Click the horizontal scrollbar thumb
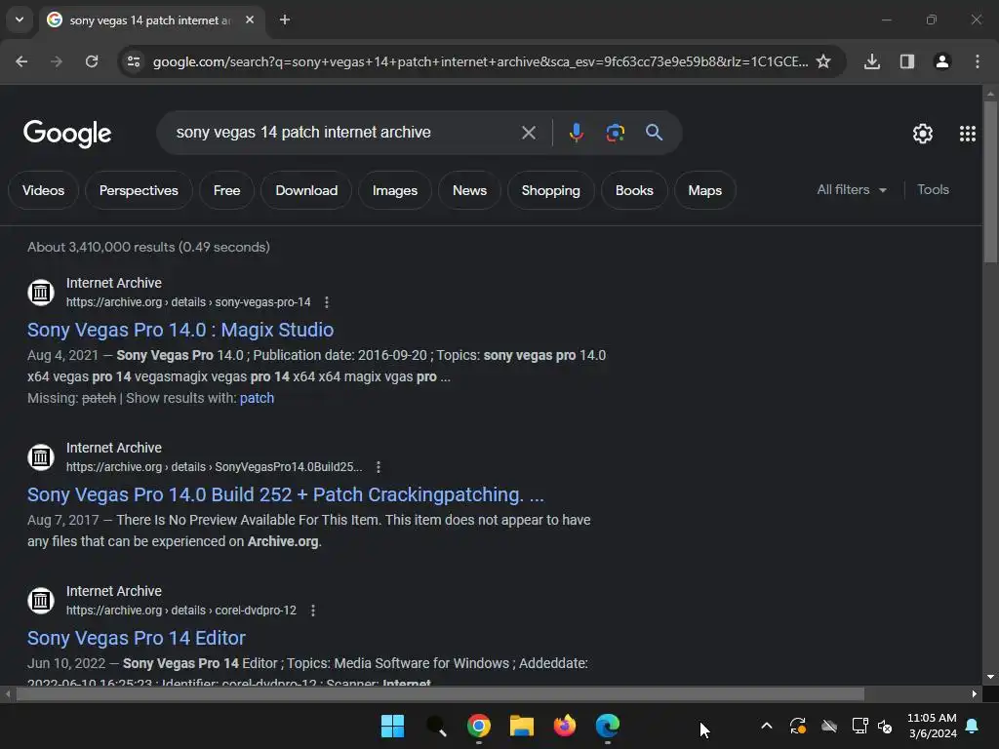Image resolution: width=999 pixels, height=749 pixels. coord(440,694)
